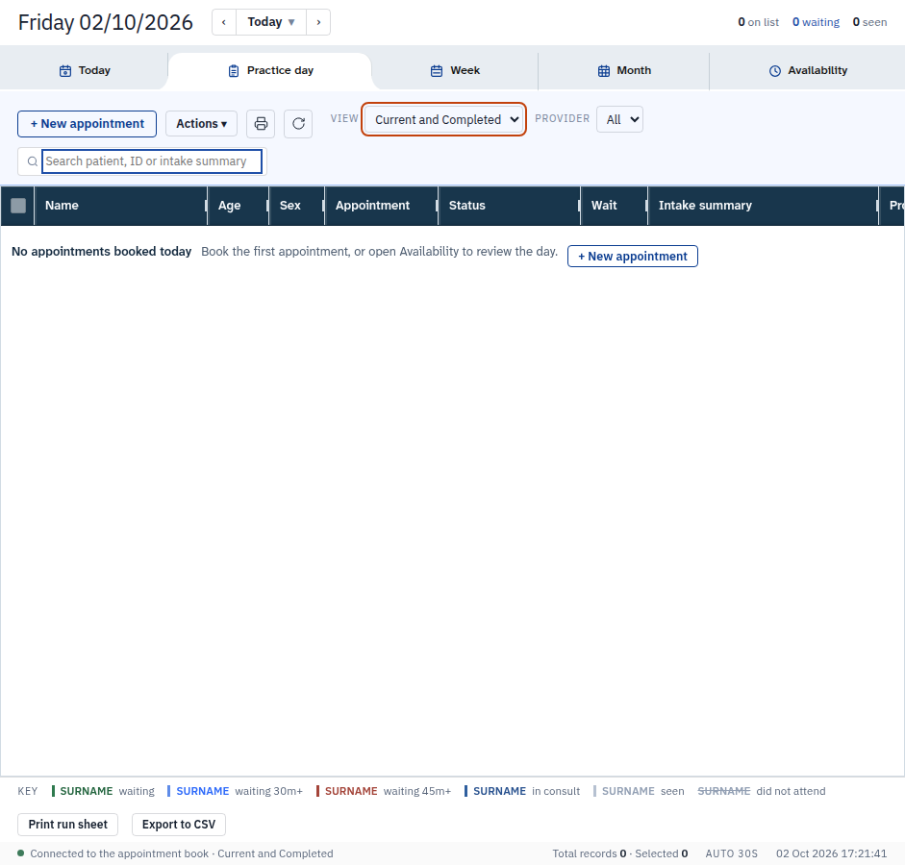The image size is (905, 865).
Task: Click 'No appointments booked today' text
Action: point(102,252)
